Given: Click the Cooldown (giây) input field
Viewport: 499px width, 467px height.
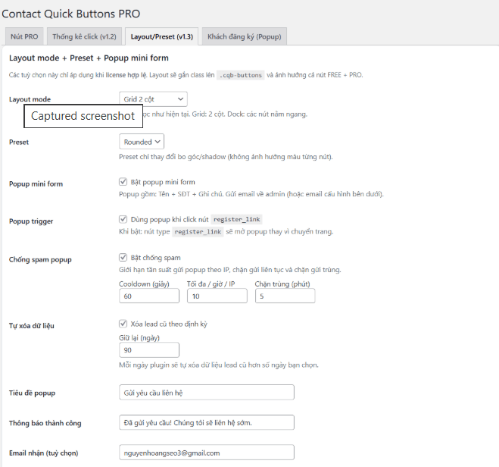Looking at the screenshot, I should click(x=149, y=296).
